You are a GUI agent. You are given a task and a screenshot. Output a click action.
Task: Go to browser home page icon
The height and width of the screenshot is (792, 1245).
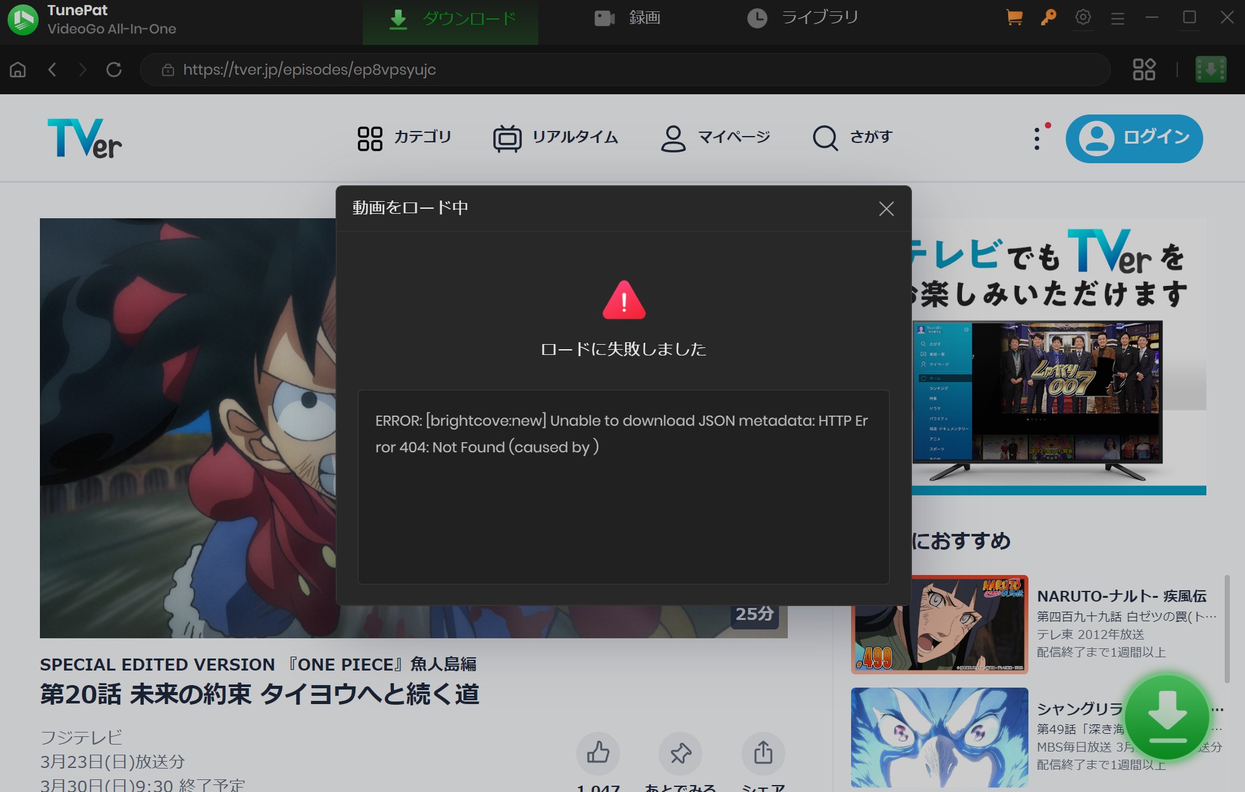pos(18,70)
